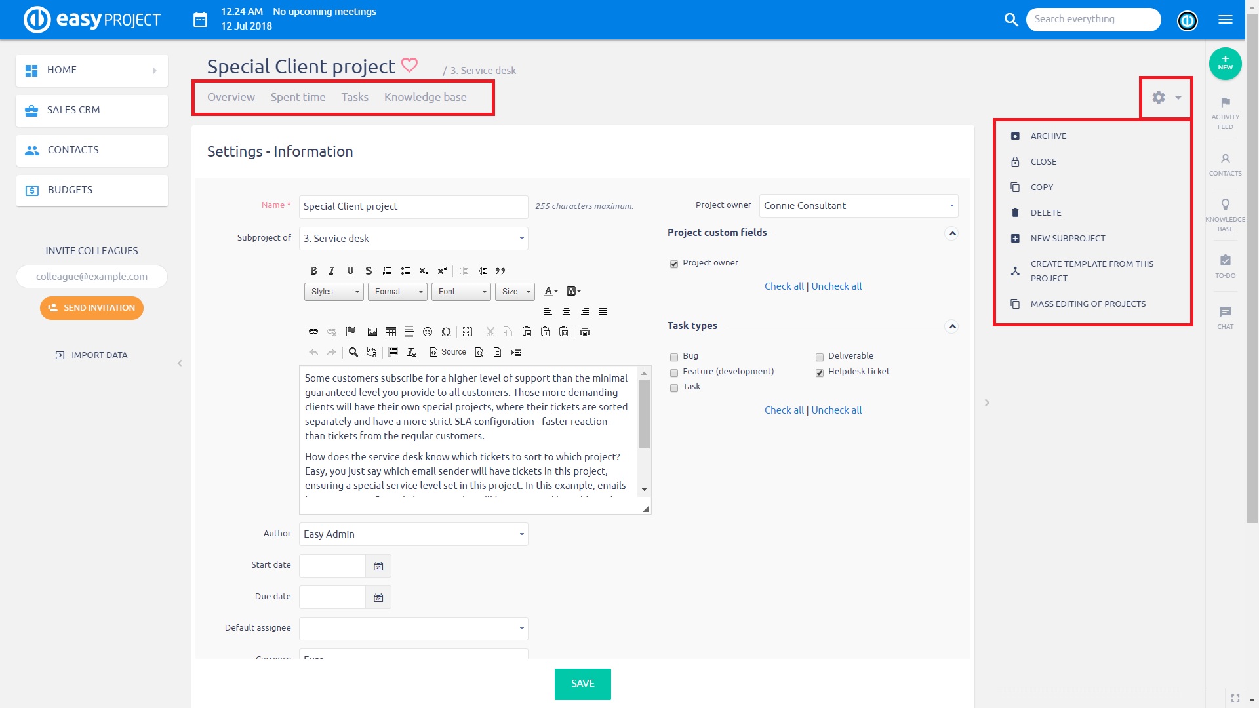Open the project settings gear menu

[x=1166, y=98]
